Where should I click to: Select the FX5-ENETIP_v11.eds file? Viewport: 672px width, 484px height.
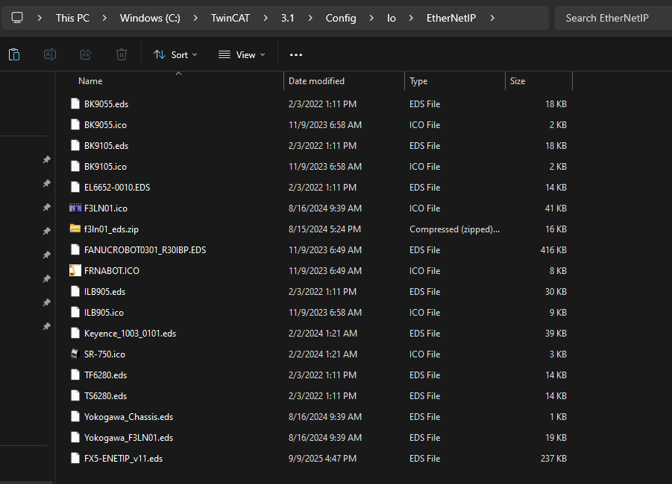[x=123, y=458]
